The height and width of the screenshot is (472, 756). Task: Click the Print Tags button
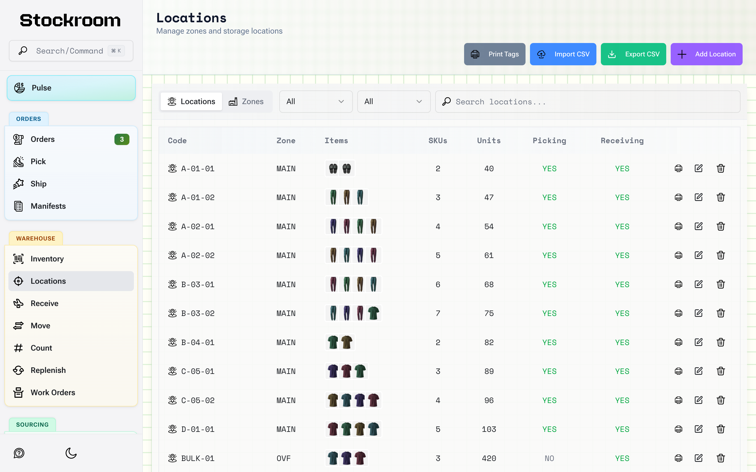tap(495, 54)
